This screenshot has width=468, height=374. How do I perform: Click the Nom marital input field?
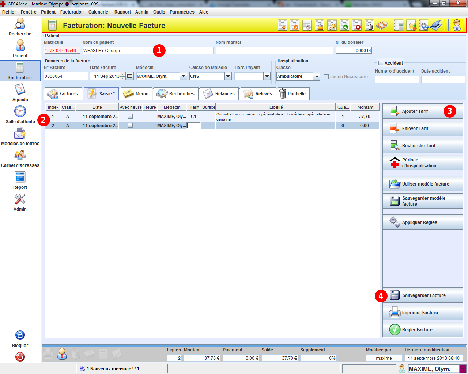tap(274, 51)
